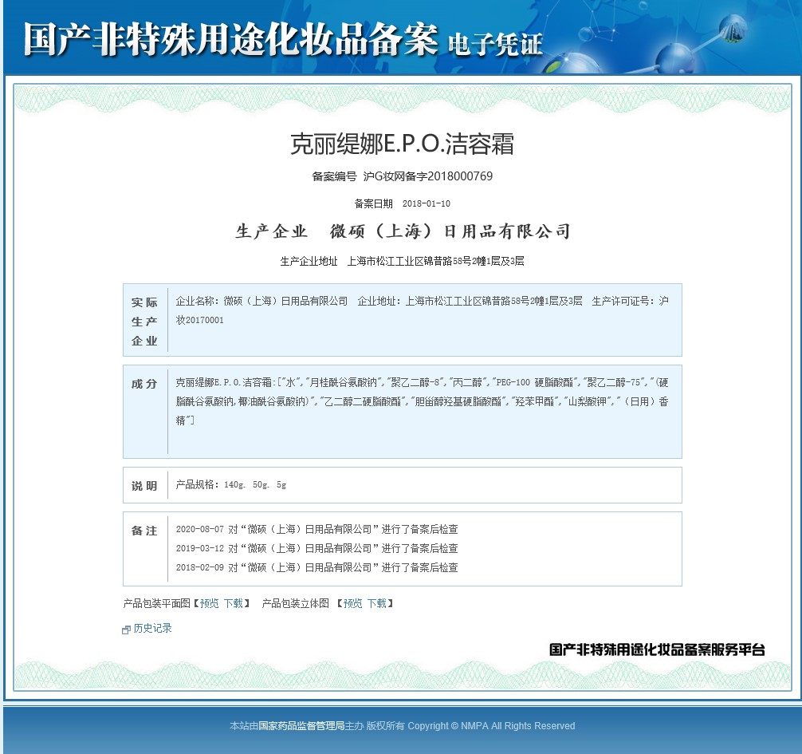Click the 2020-08-07 inspection remark
This screenshot has height=754, width=802.
coord(316,529)
